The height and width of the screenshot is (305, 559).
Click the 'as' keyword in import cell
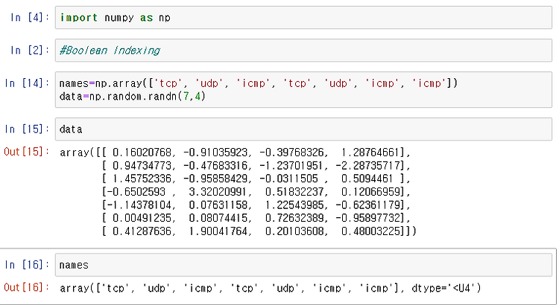click(146, 17)
